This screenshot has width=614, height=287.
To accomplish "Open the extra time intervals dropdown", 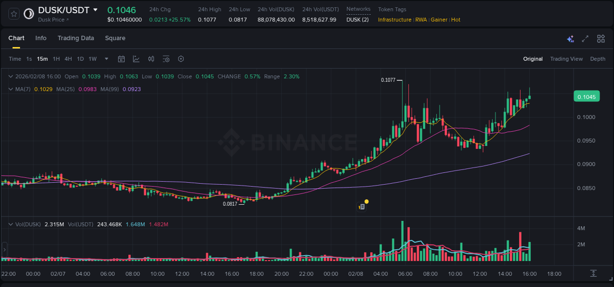I will point(106,59).
